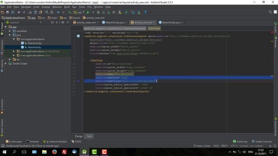
Task: Click the navigate Back arrow icon
Action: pos(58,12)
